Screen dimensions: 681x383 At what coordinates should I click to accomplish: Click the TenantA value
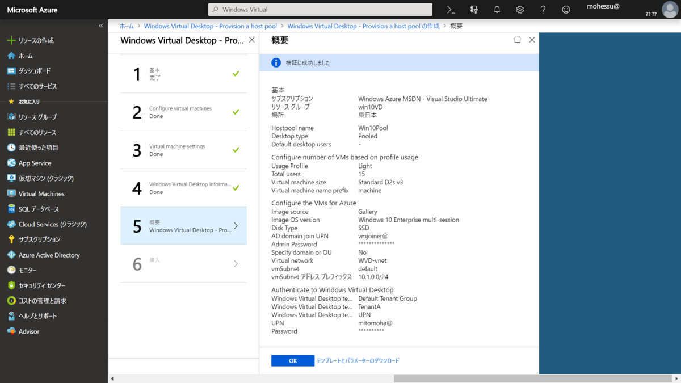(369, 307)
